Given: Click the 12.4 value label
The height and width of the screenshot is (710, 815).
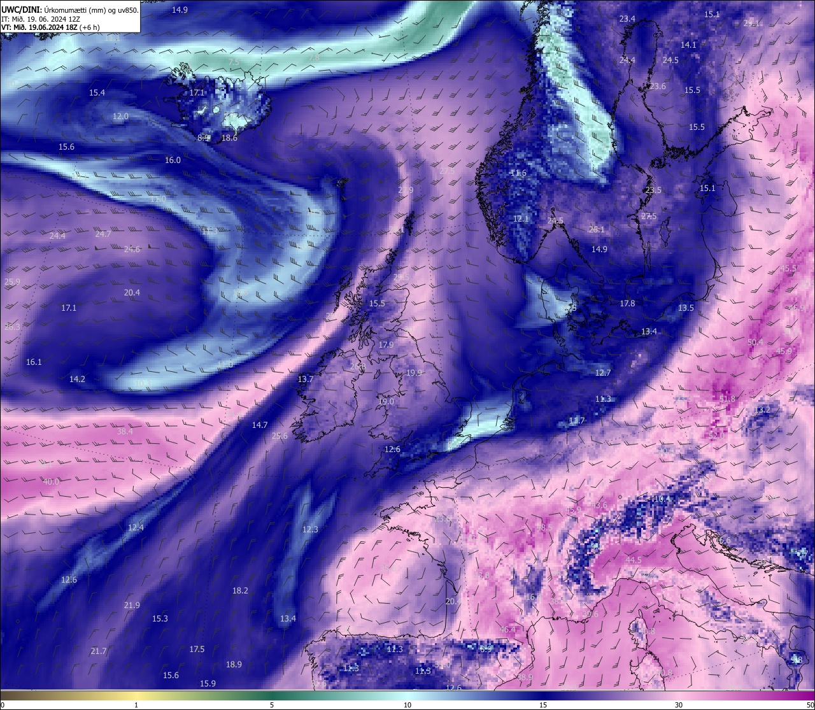Looking at the screenshot, I should click(x=136, y=528).
